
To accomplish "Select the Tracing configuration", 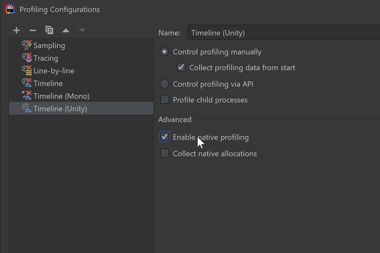I will 81,58.
